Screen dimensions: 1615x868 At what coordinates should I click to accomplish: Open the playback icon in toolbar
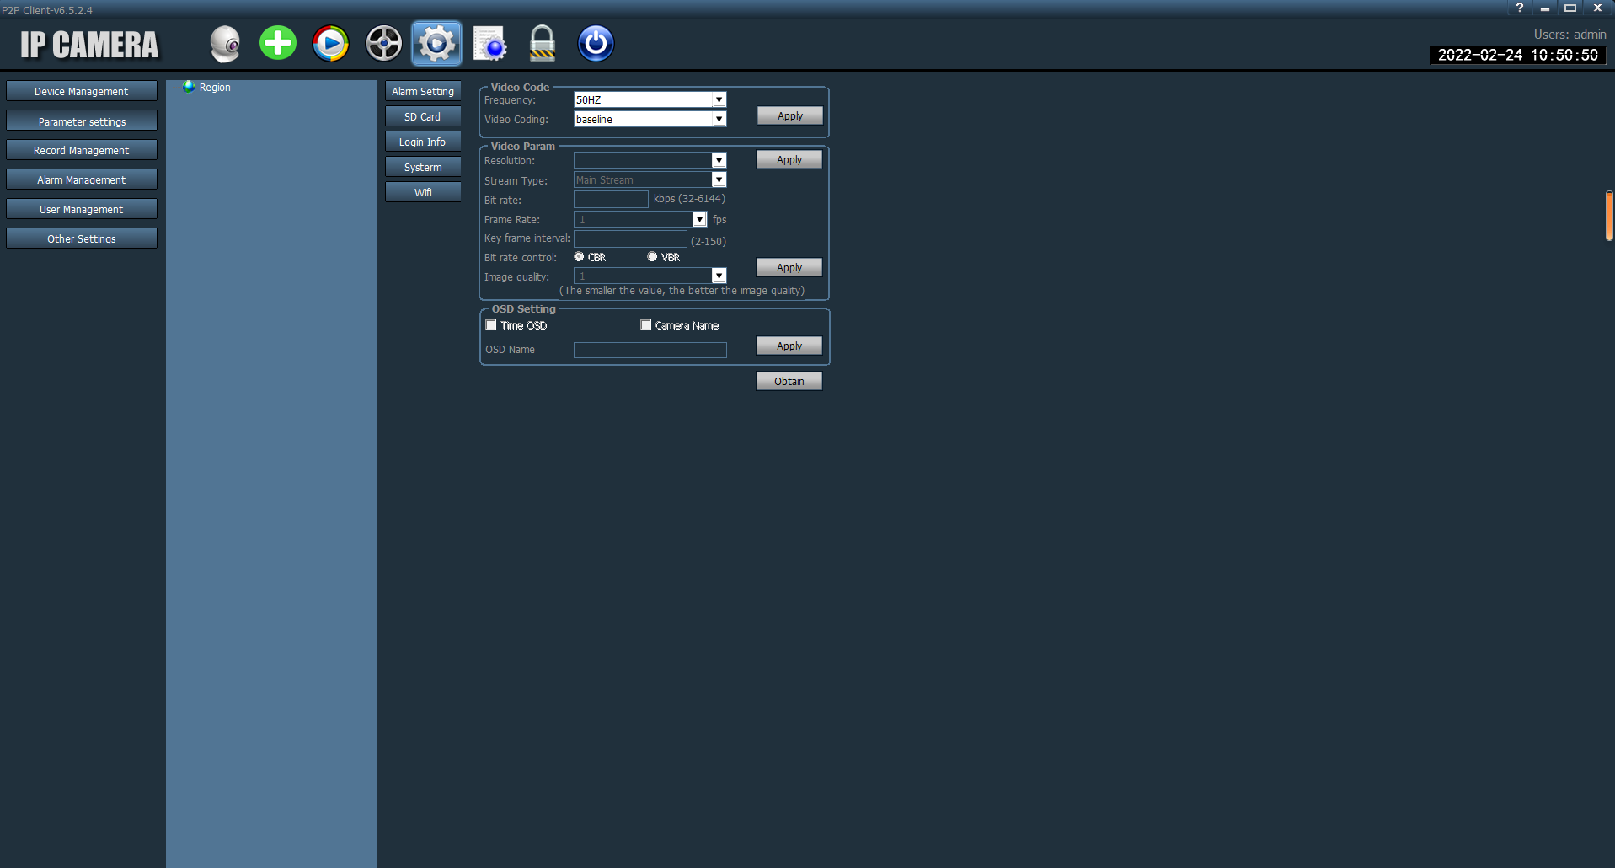coord(330,44)
